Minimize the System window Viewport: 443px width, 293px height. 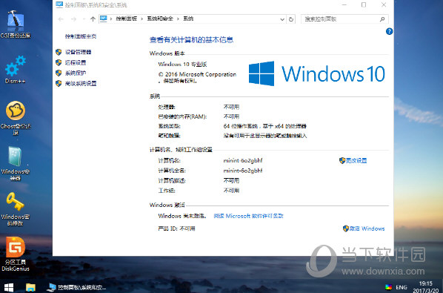tap(344, 4)
